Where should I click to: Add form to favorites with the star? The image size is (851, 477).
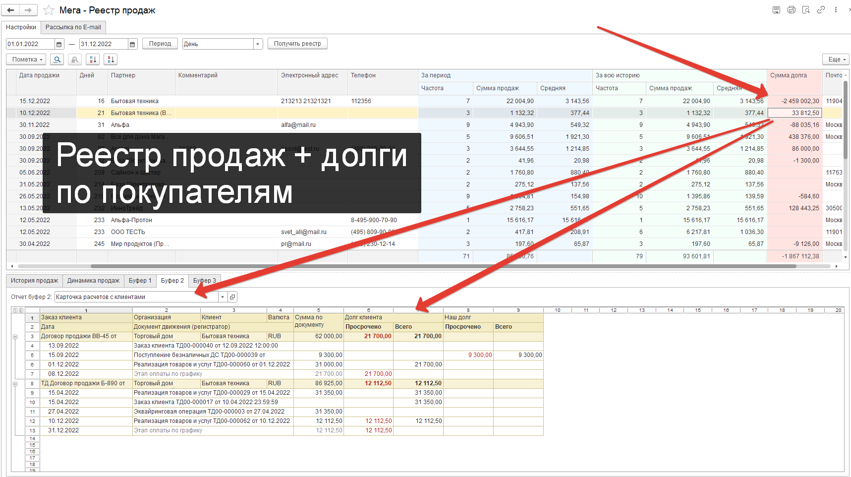(x=49, y=10)
